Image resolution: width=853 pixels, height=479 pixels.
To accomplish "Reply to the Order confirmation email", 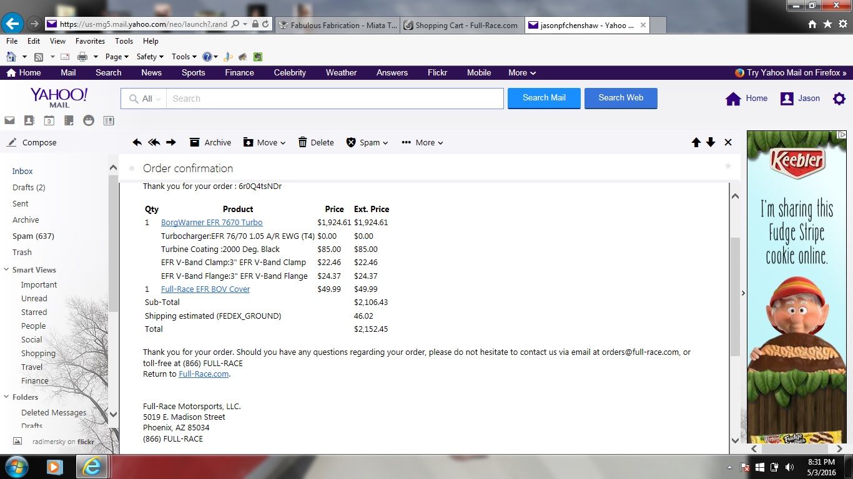I will (137, 142).
